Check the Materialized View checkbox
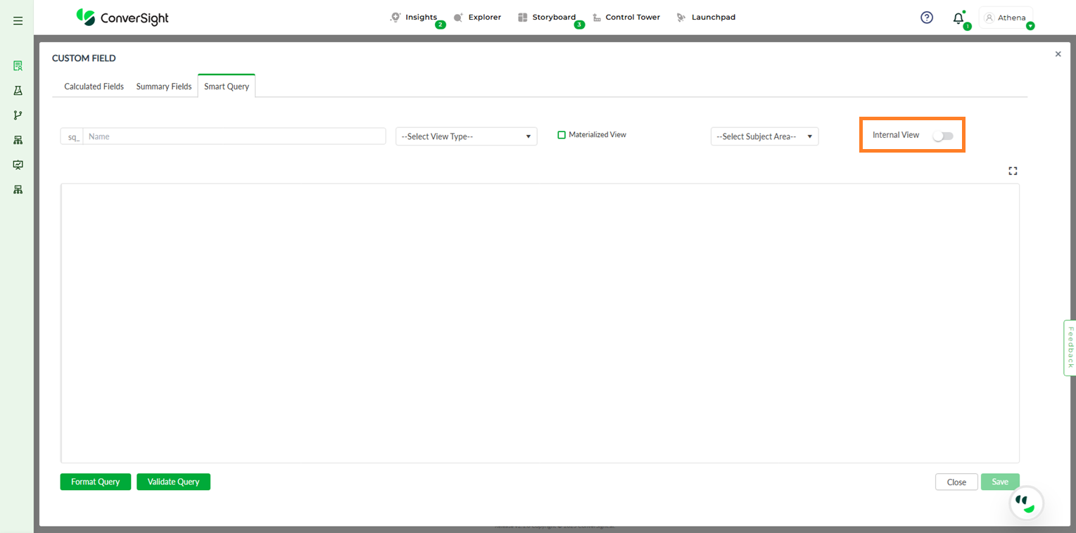1076x533 pixels. (562, 135)
